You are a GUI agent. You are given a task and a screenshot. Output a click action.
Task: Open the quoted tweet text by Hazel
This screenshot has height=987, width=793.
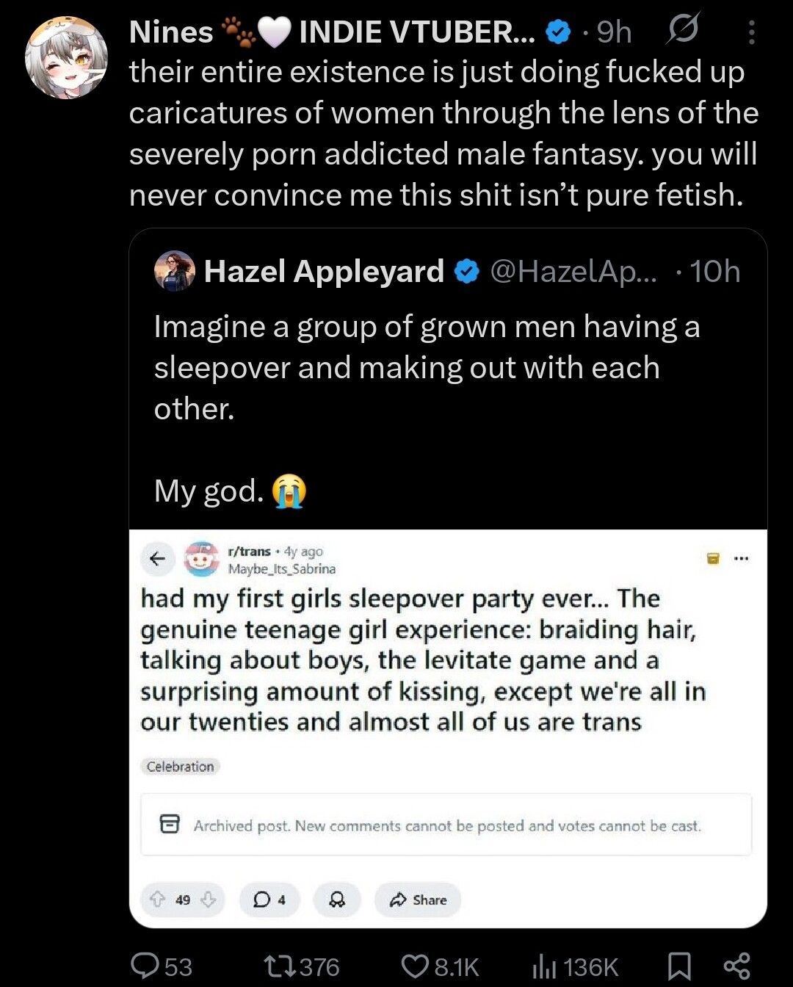(426, 367)
